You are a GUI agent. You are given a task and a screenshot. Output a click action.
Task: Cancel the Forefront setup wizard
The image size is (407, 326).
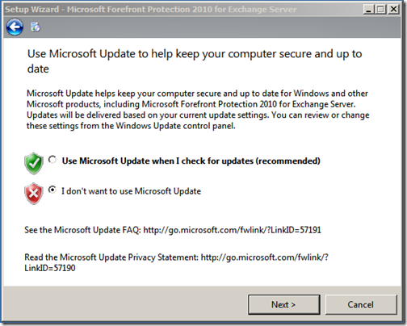tap(361, 304)
